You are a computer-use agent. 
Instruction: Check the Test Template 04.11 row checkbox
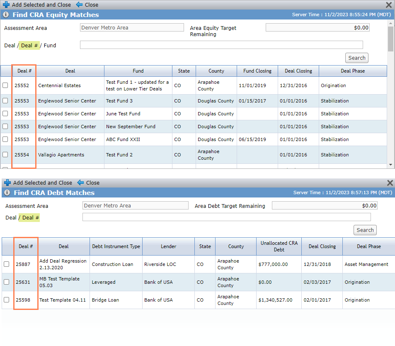coord(7,300)
